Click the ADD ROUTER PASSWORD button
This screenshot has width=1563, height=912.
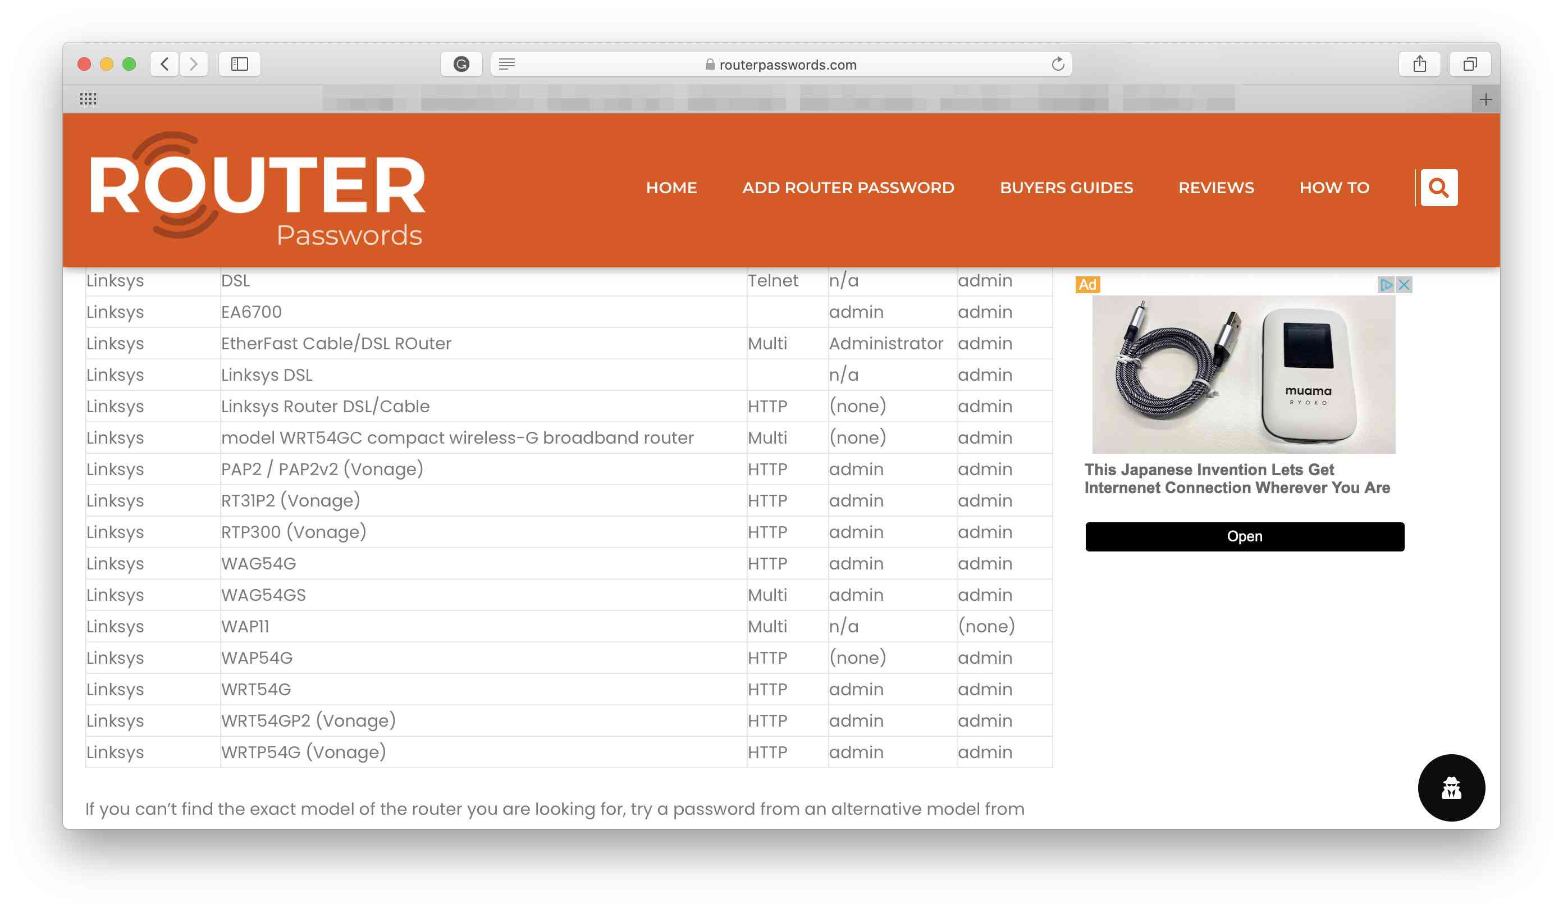(x=848, y=188)
